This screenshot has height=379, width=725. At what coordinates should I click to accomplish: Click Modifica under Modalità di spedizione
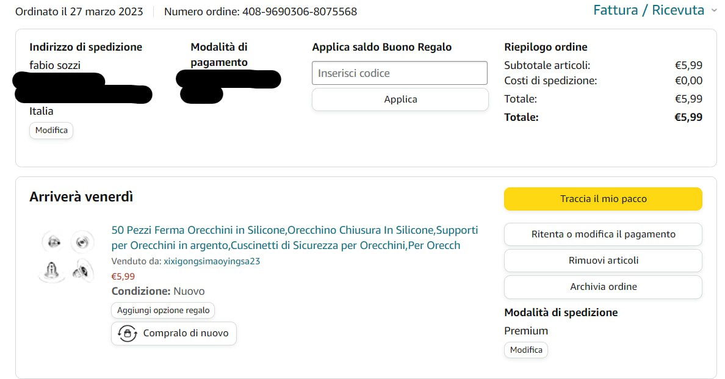526,350
